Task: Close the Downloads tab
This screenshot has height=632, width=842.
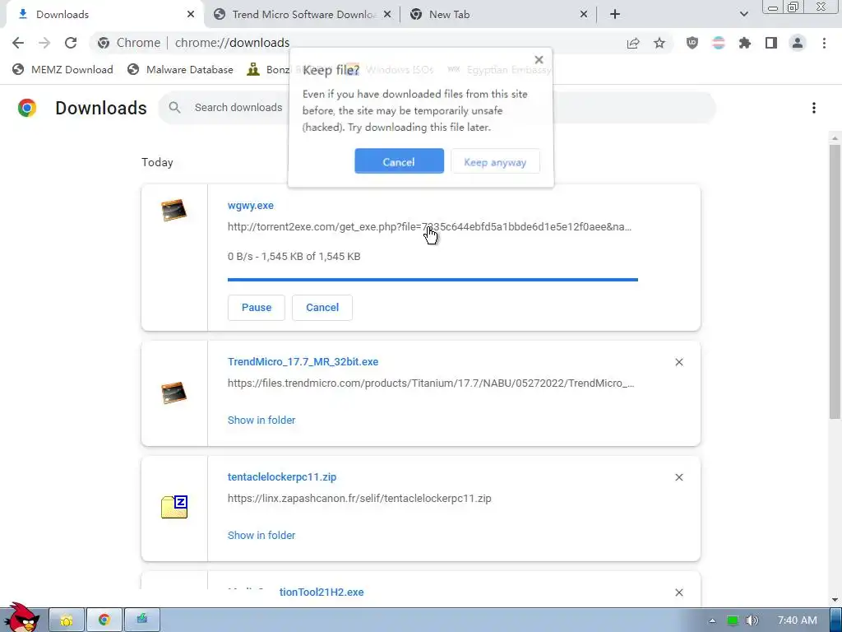Action: (x=191, y=15)
